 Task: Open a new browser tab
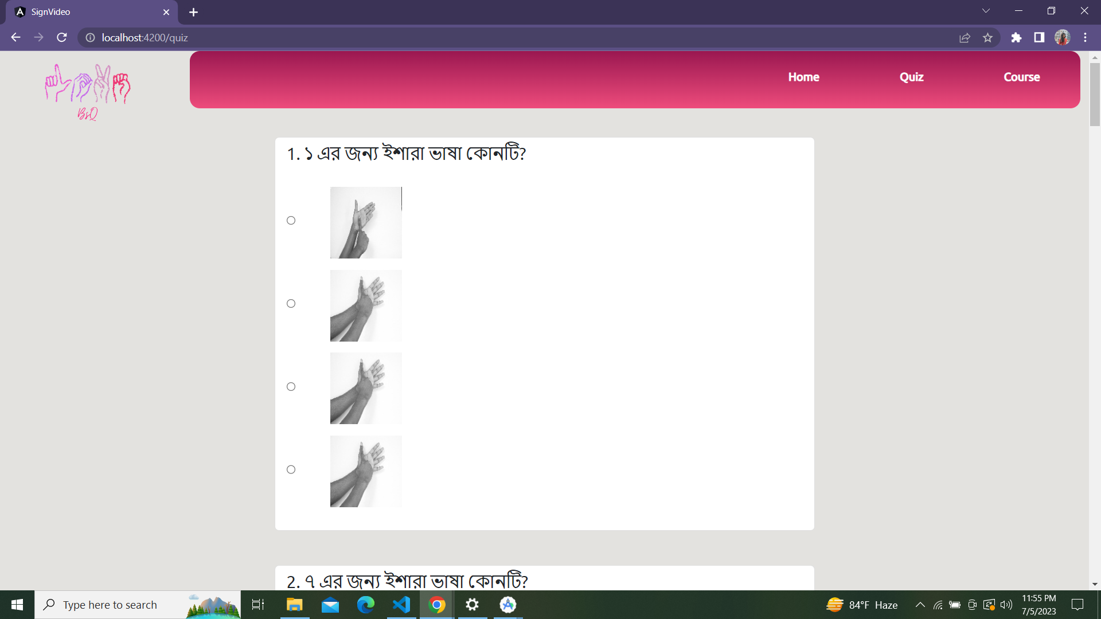pyautogui.click(x=193, y=11)
